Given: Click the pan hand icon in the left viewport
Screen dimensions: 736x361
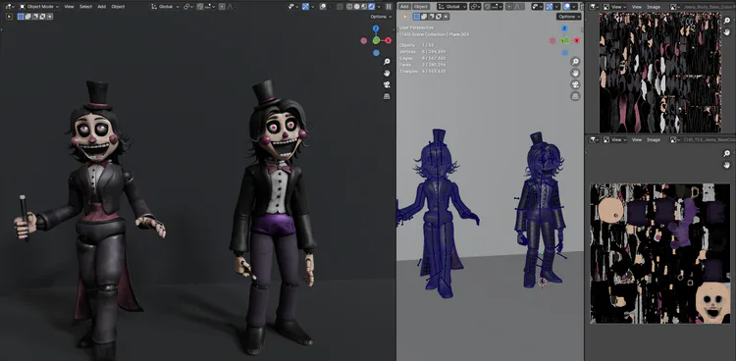Looking at the screenshot, I should [x=387, y=74].
